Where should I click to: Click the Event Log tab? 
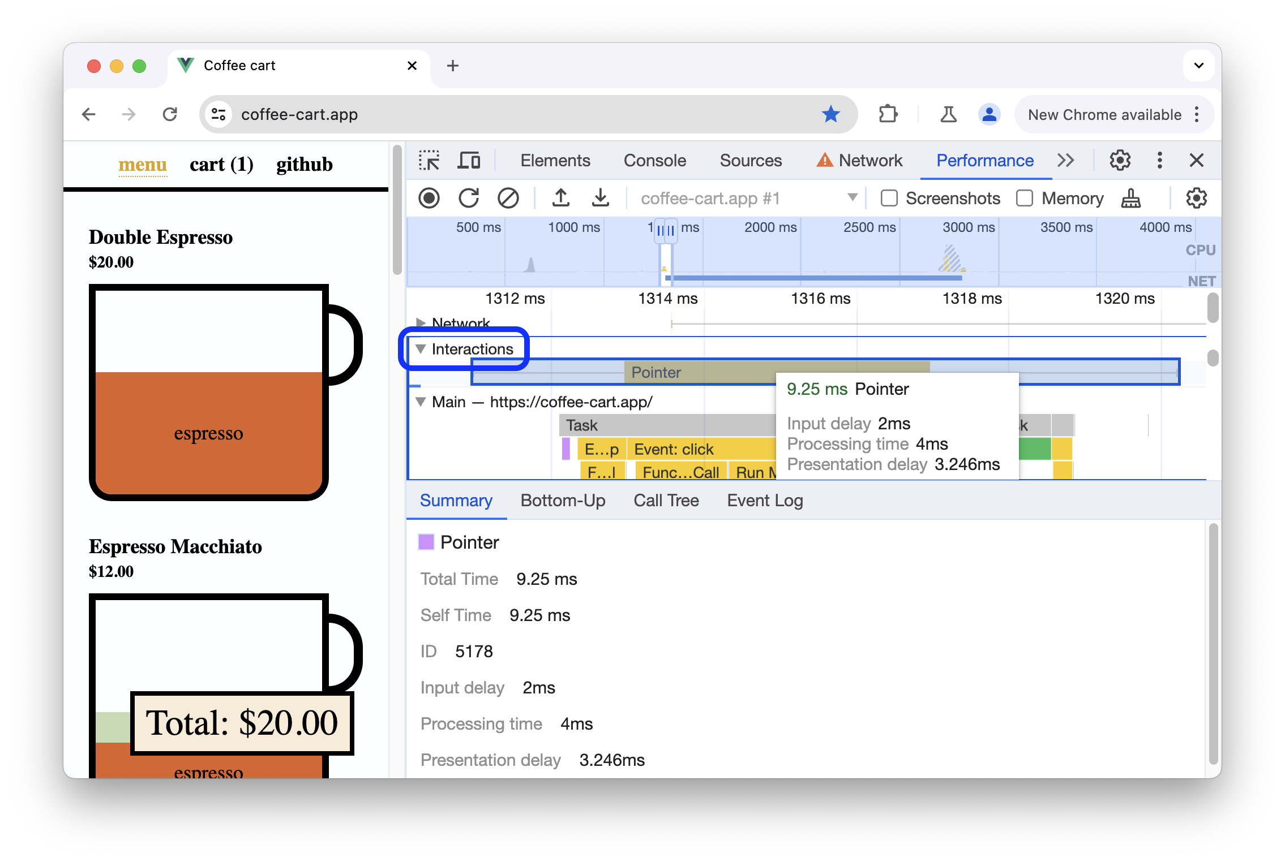pyautogui.click(x=765, y=499)
